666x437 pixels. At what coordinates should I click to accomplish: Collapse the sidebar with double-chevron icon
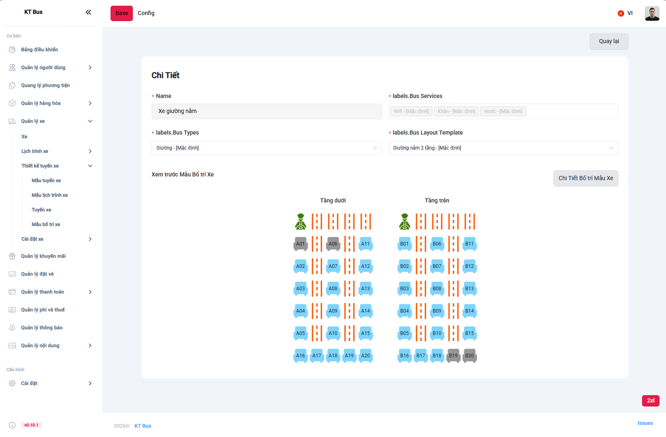tap(88, 12)
